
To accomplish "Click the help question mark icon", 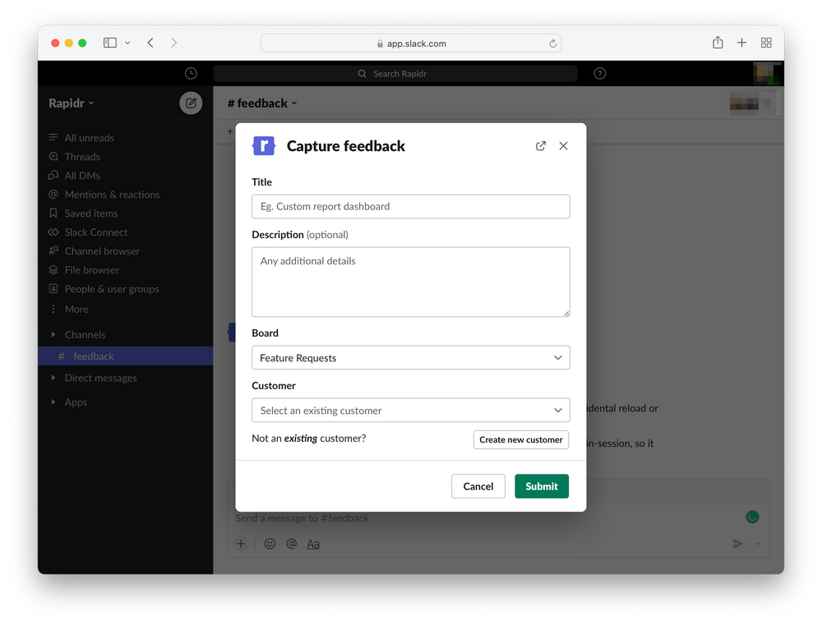I will 600,74.
